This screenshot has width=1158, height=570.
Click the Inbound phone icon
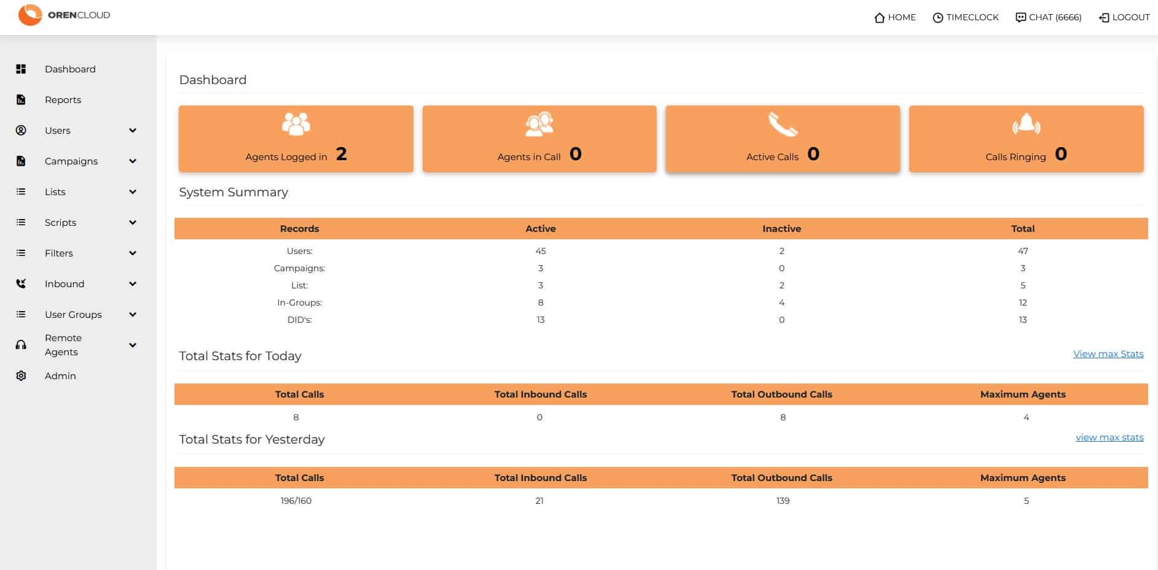tap(21, 284)
